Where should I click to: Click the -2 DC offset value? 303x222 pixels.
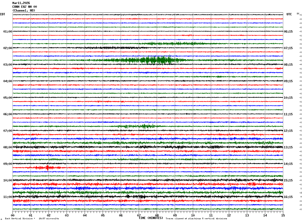point(301,193)
